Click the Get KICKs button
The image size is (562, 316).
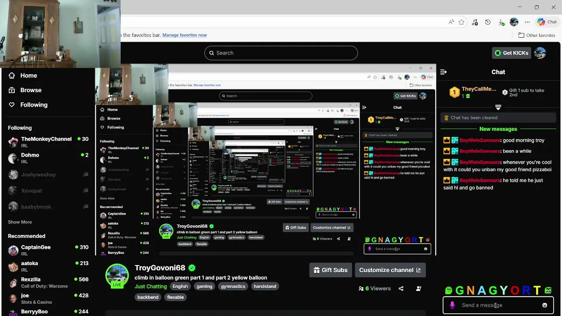(x=512, y=53)
